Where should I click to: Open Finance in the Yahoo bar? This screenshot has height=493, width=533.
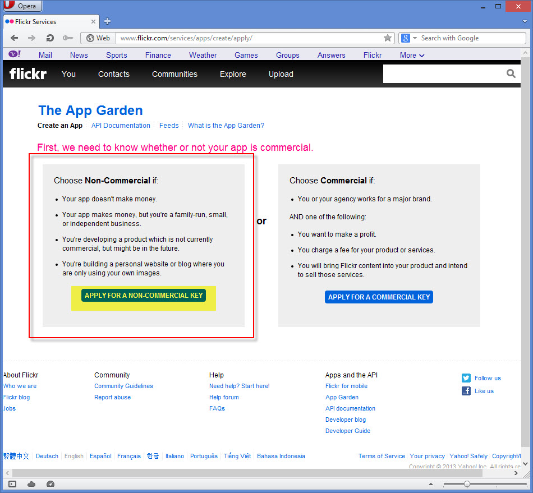click(x=158, y=55)
